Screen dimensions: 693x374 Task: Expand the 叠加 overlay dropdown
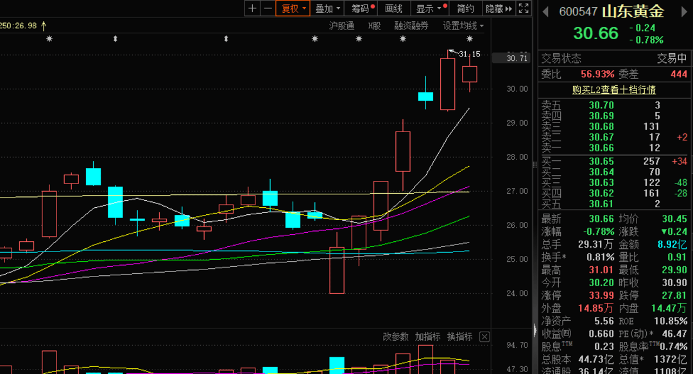coord(327,8)
